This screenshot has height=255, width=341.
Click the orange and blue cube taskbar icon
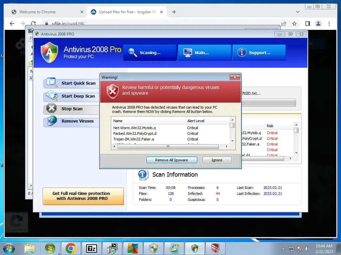133,248
